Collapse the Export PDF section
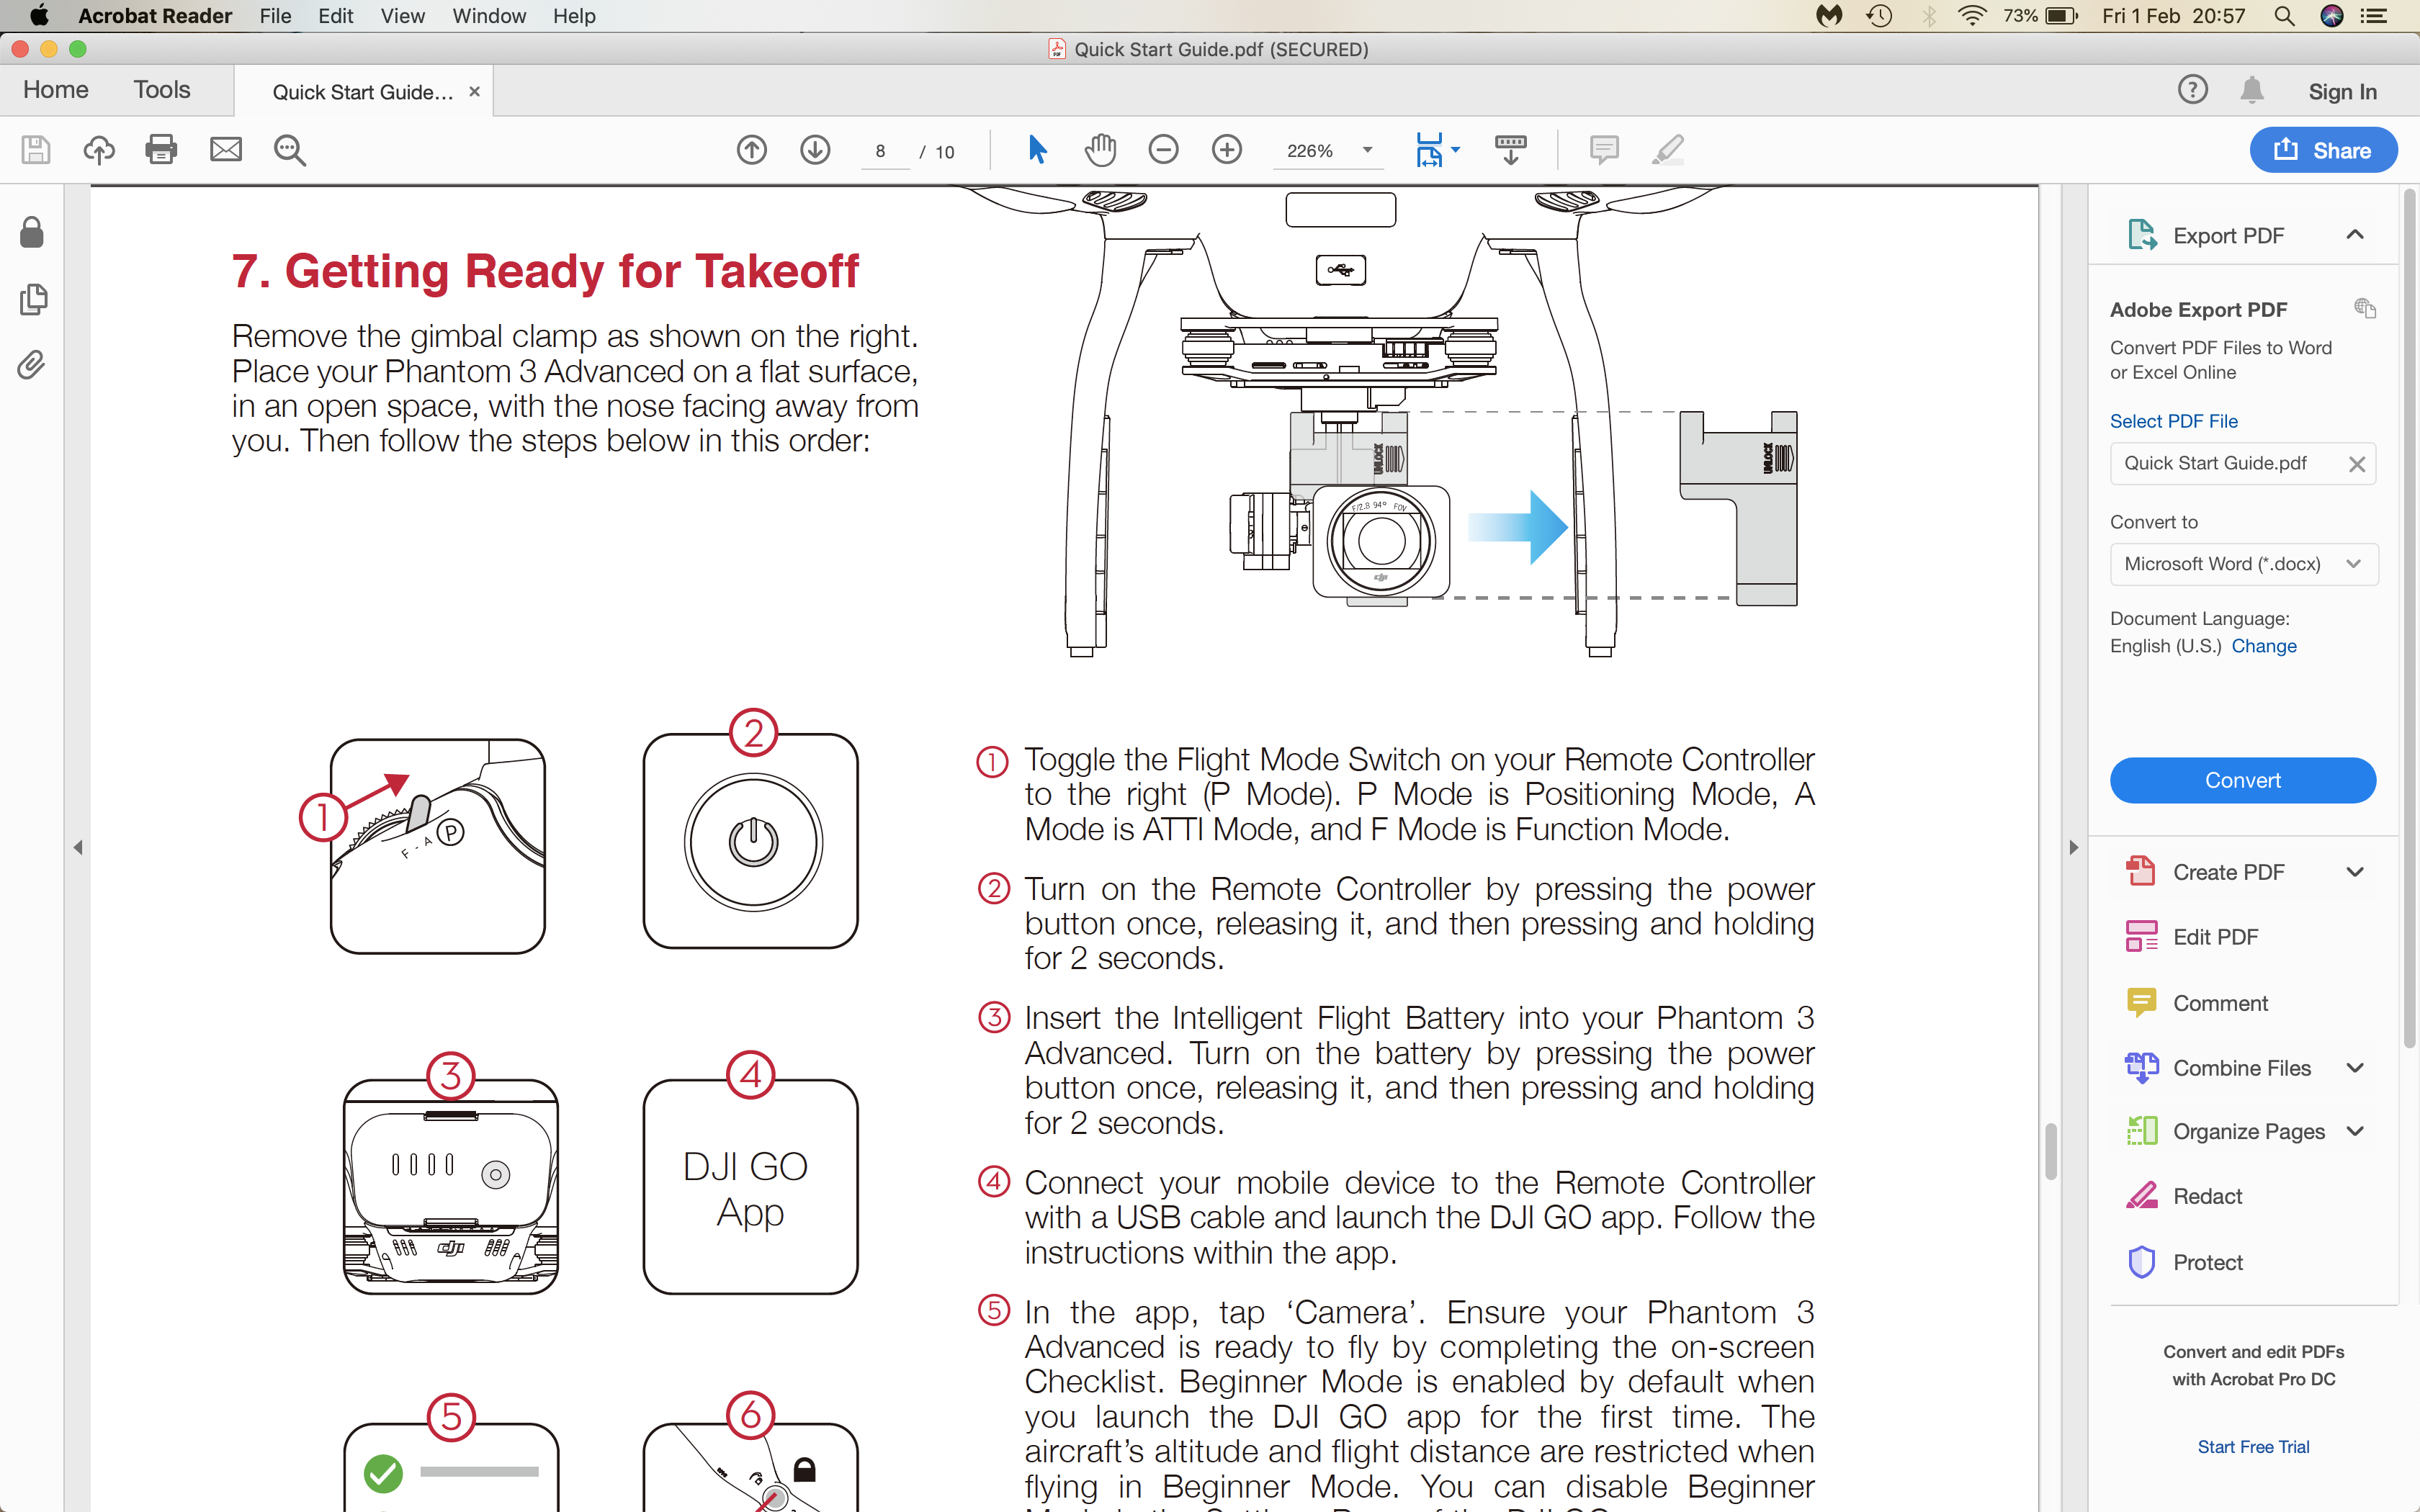 (x=2355, y=235)
